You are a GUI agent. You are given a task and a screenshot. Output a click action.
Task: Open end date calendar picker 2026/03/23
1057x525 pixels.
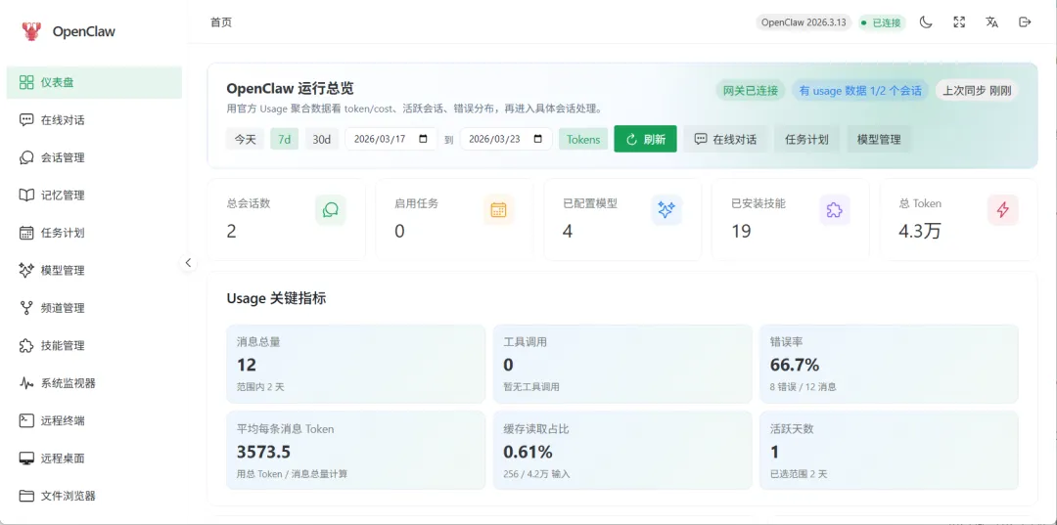pyautogui.click(x=538, y=140)
